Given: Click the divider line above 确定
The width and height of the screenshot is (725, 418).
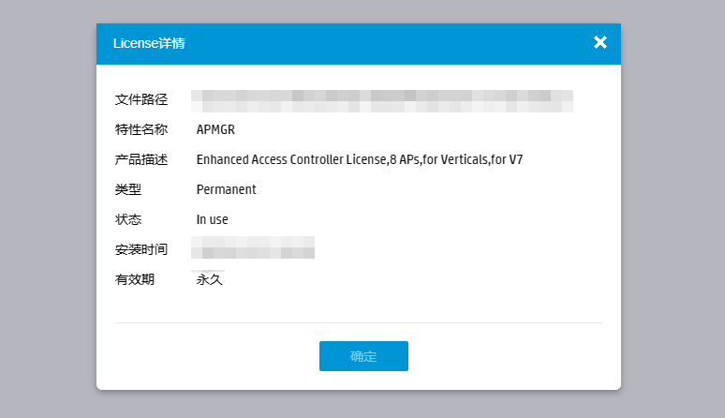Looking at the screenshot, I should (x=358, y=322).
